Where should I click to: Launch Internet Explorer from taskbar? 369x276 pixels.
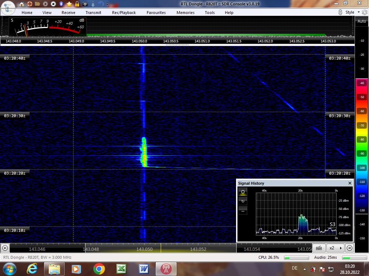click(x=32, y=269)
